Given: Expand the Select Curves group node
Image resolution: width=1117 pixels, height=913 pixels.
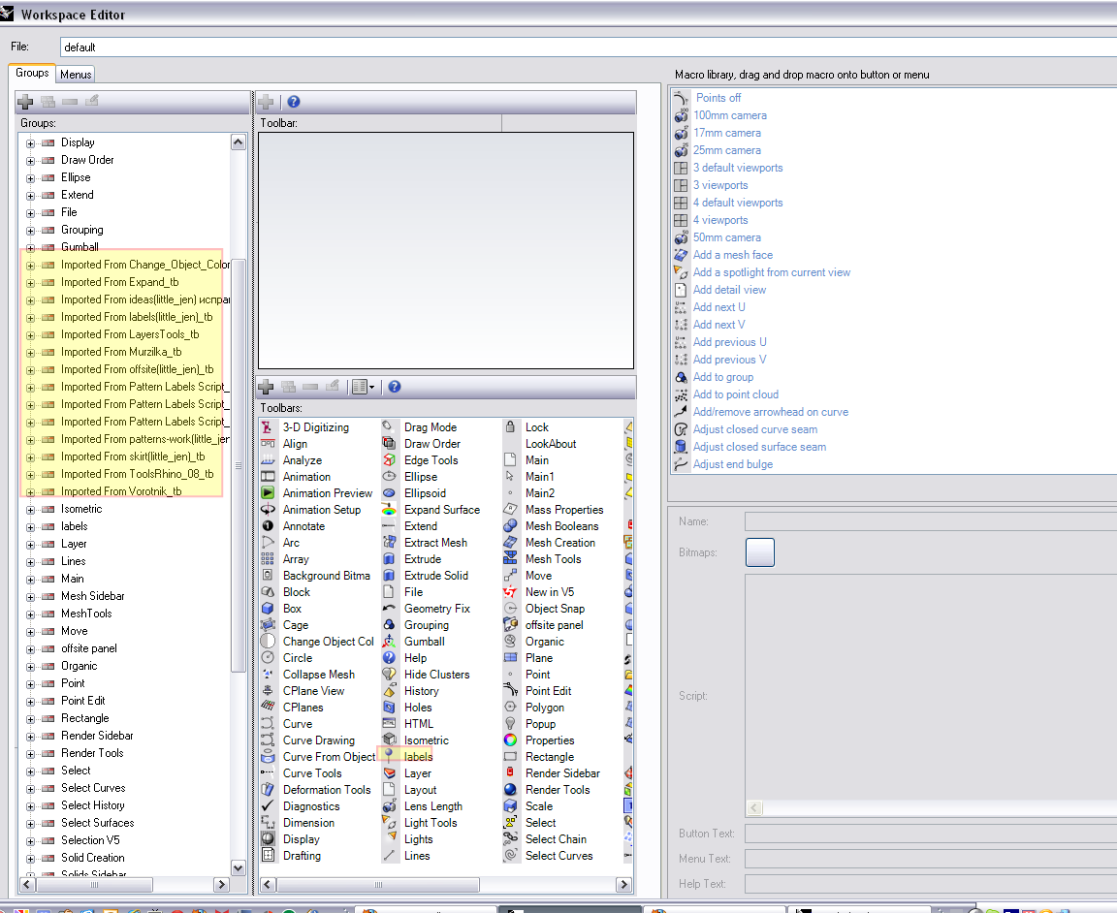Looking at the screenshot, I should point(30,789).
